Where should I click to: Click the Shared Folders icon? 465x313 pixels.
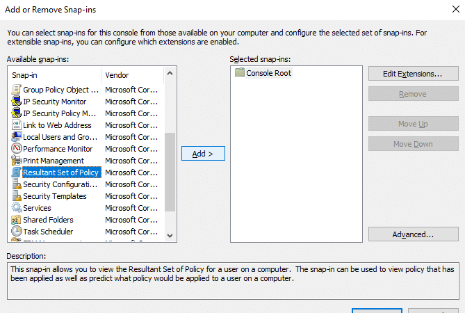pyautogui.click(x=16, y=220)
